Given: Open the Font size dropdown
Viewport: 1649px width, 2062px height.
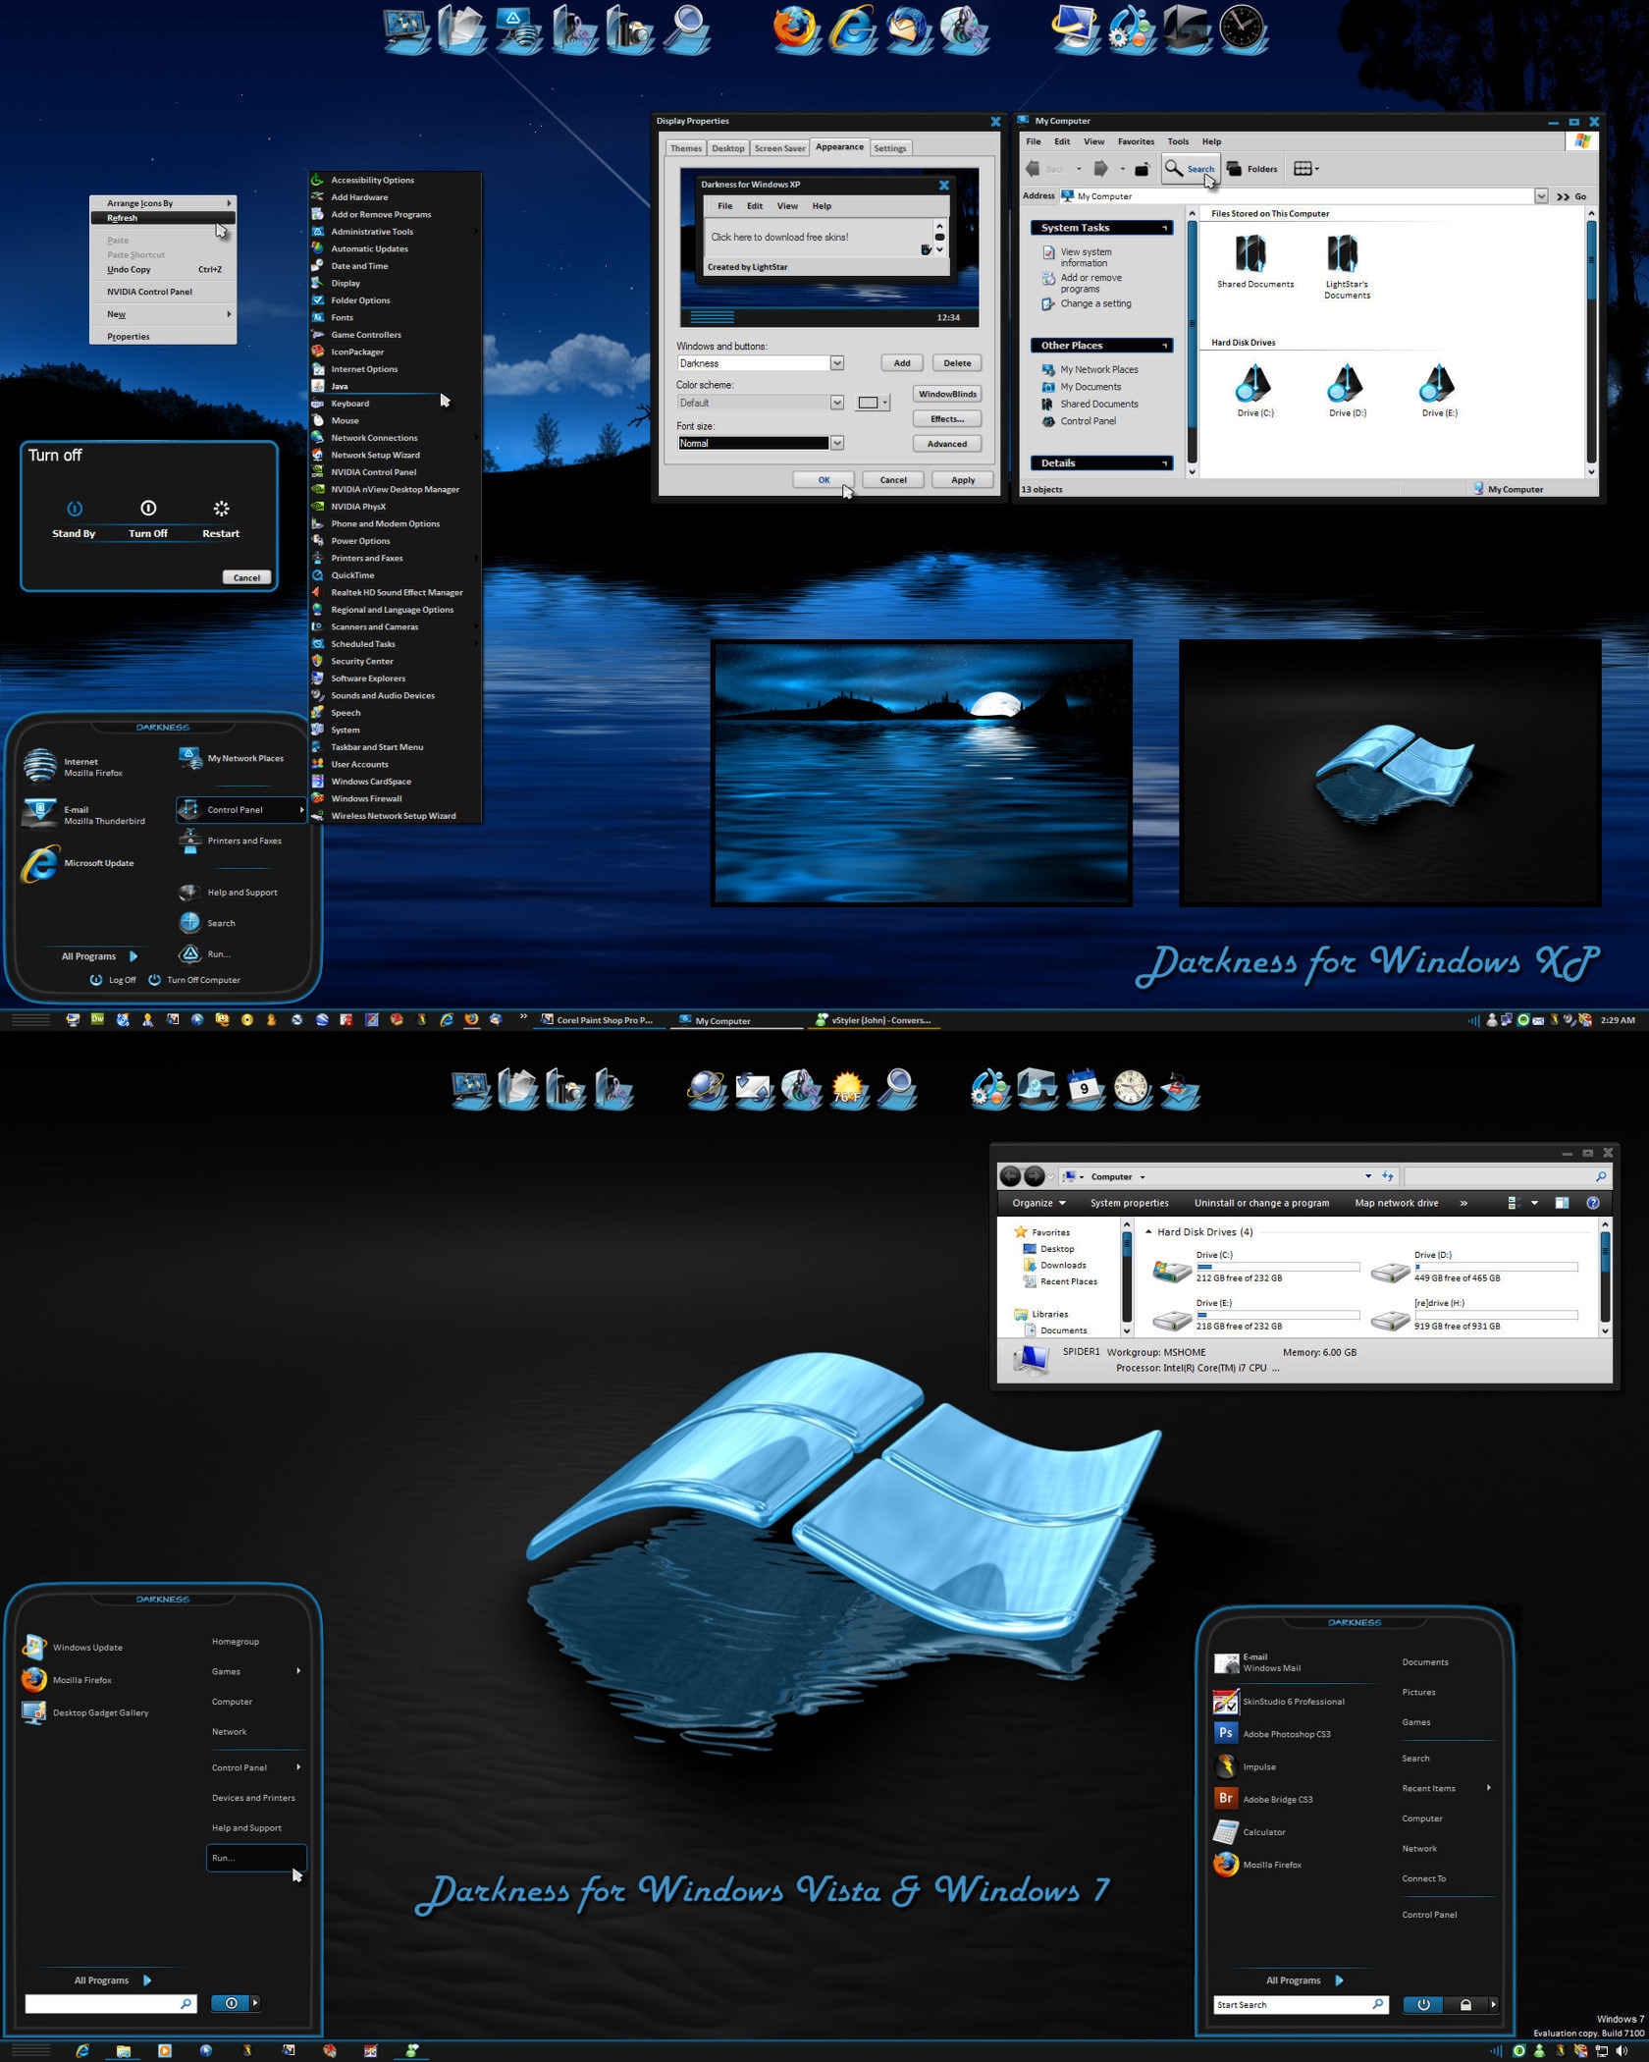Looking at the screenshot, I should (837, 443).
